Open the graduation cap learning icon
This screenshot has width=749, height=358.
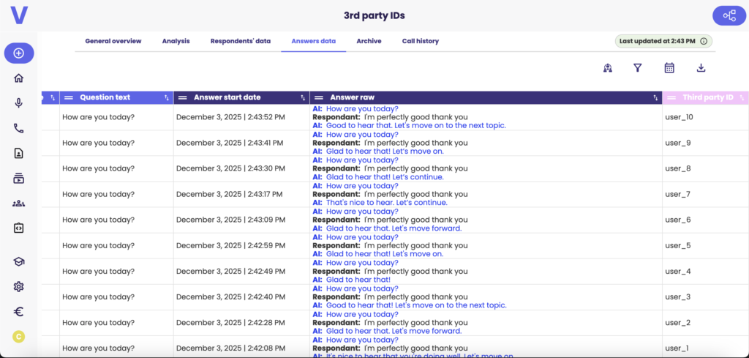point(18,261)
